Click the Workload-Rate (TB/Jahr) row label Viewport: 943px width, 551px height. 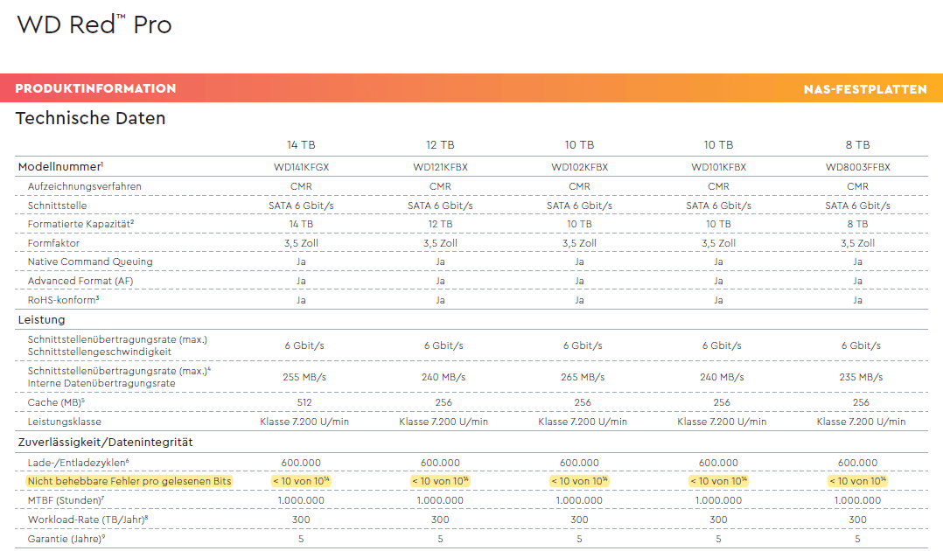(87, 520)
